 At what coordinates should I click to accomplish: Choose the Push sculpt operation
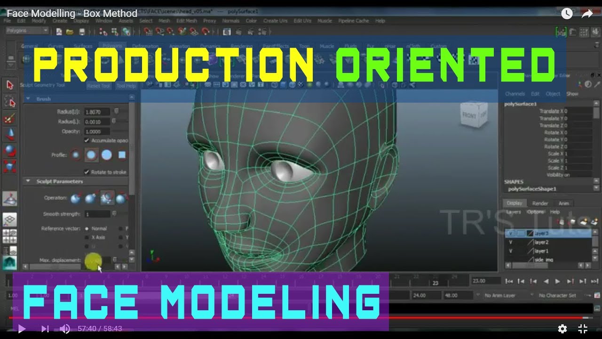[x=76, y=199]
